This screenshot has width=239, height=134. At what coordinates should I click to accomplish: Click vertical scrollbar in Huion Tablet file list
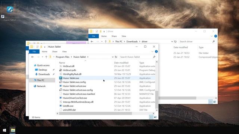(x=157, y=99)
